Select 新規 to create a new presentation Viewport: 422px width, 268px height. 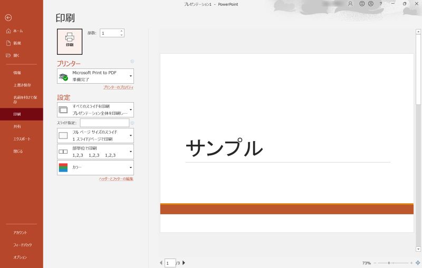click(22, 43)
